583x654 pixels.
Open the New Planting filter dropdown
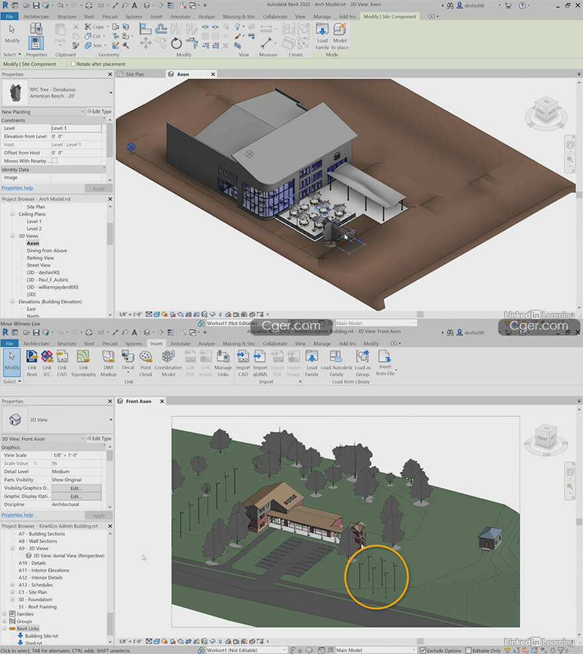point(82,112)
